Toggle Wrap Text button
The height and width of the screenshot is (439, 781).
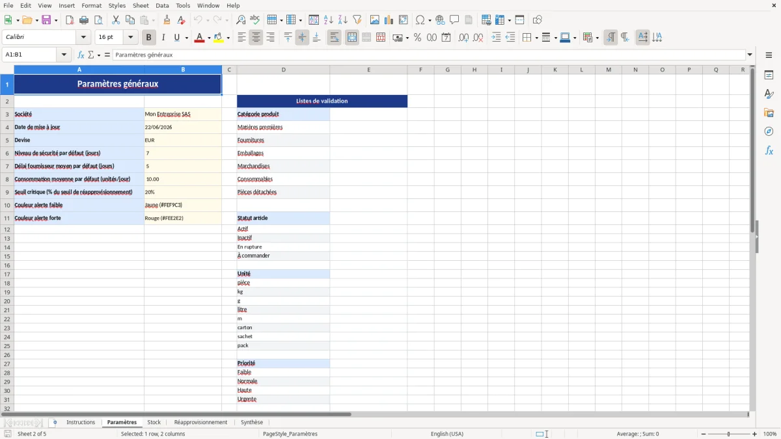point(335,38)
